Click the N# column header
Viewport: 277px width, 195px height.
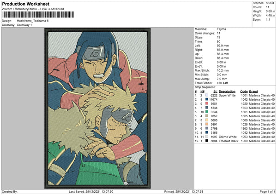click(x=202, y=92)
